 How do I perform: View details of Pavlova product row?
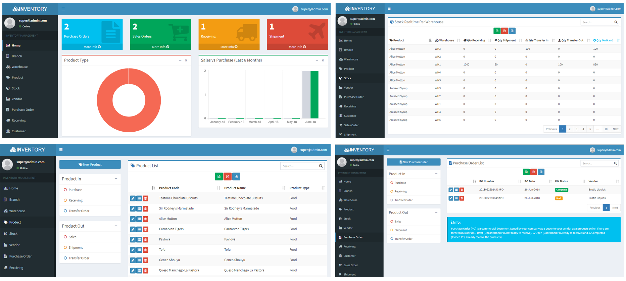(x=139, y=240)
